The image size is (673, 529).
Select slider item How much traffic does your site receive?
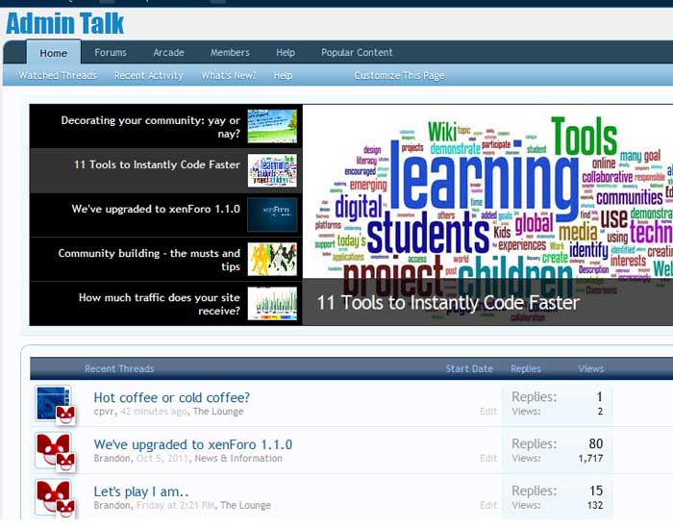coord(165,304)
